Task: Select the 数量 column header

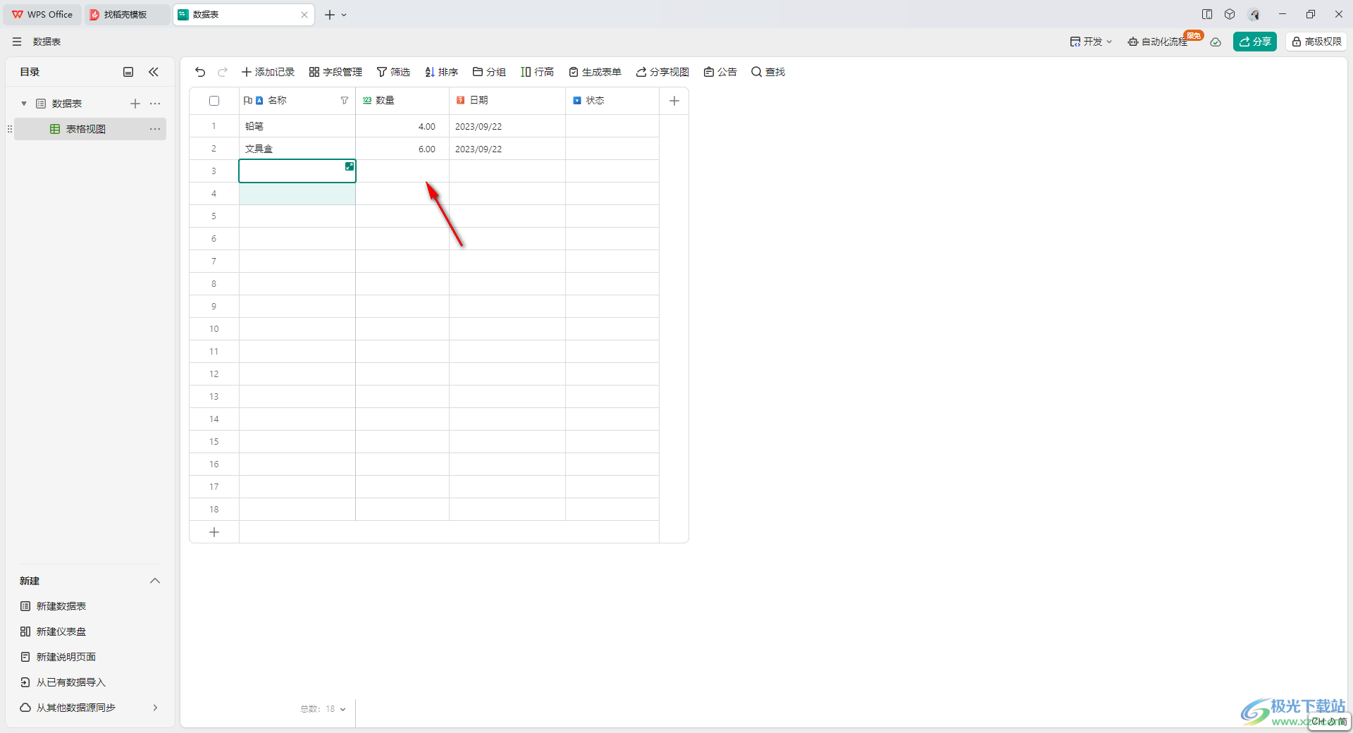Action: click(402, 101)
